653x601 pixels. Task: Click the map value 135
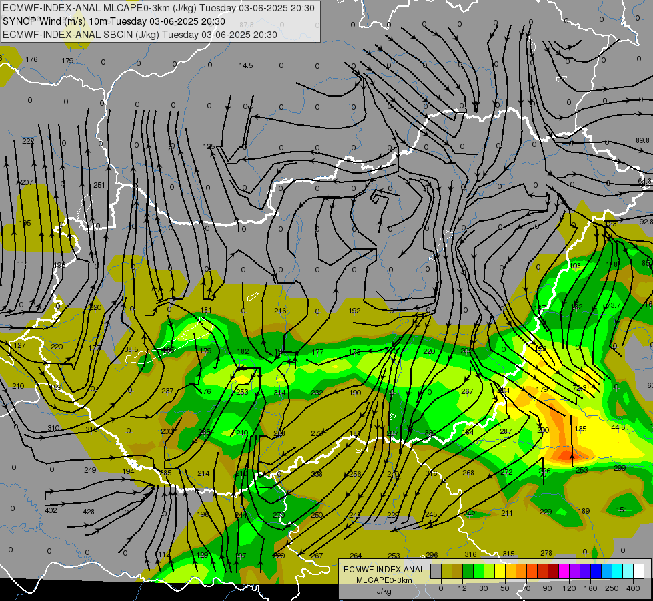[580, 429]
